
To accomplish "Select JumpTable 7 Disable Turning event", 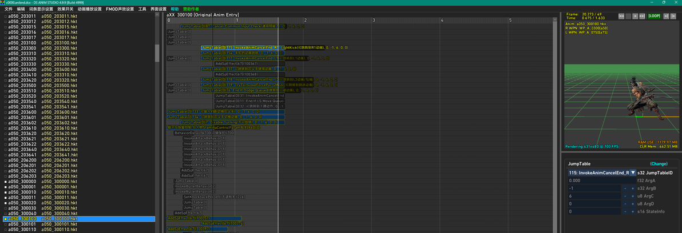I will pyautogui.click(x=233, y=122).
